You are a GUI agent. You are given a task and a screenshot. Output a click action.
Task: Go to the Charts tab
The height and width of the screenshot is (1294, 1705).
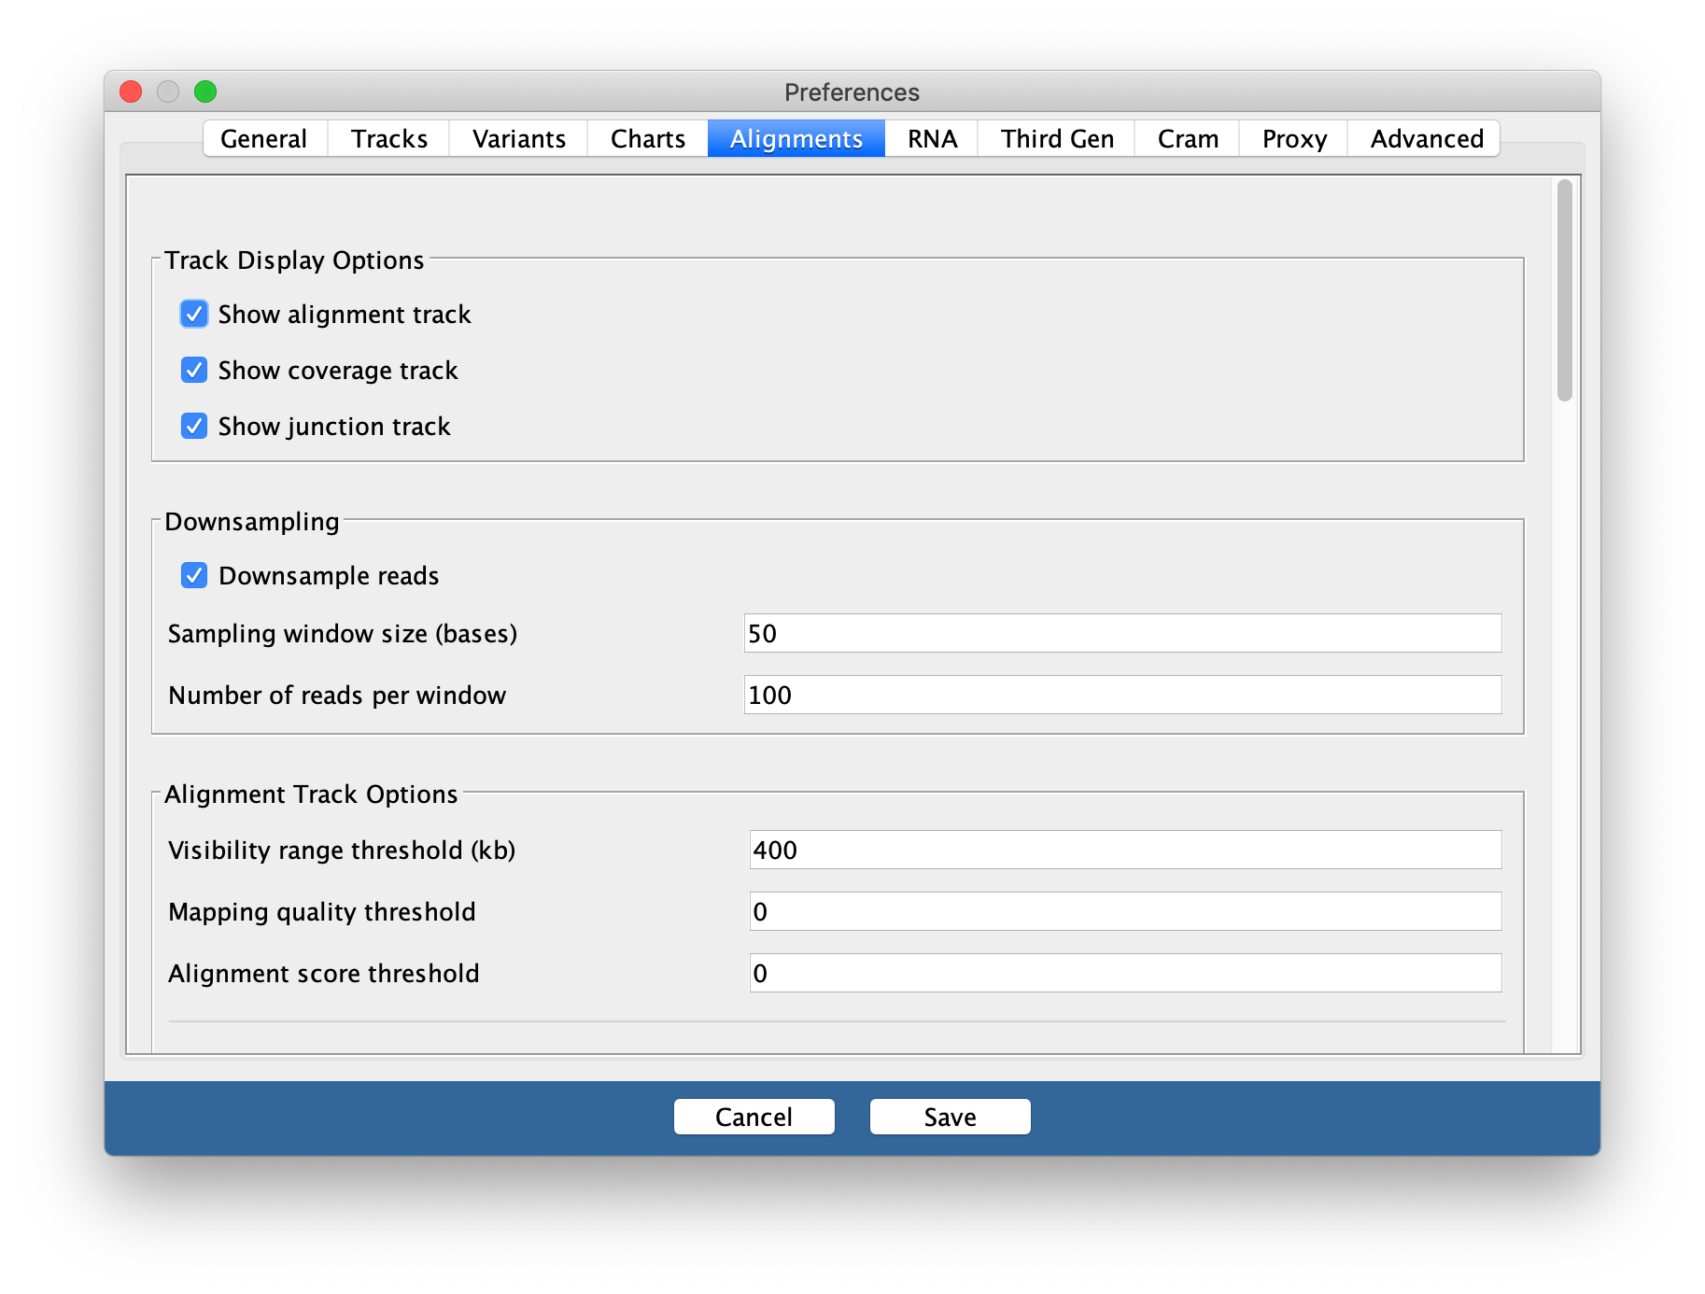tap(647, 139)
